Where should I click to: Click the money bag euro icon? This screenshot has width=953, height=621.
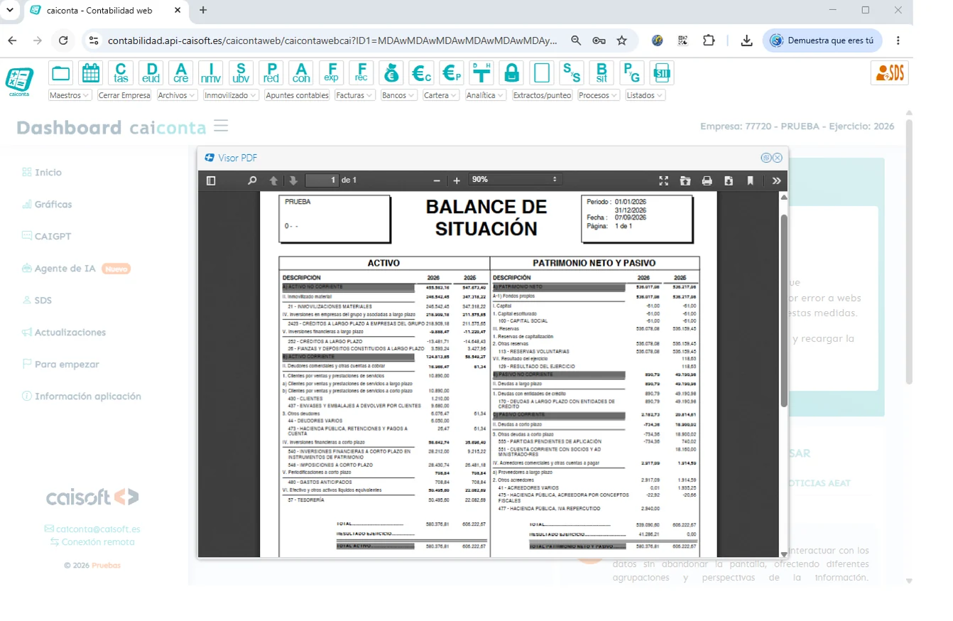tap(391, 72)
